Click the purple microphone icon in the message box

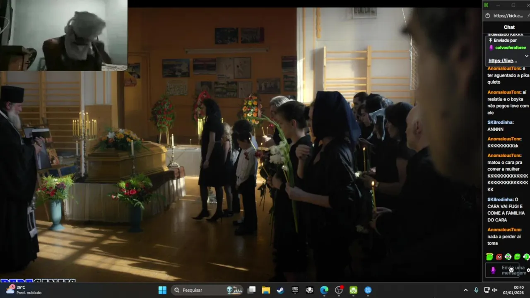(x=493, y=270)
